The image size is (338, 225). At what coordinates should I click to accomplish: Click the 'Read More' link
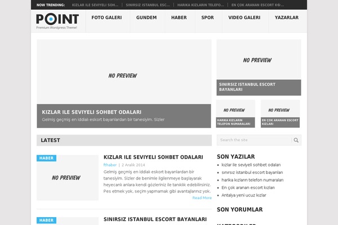(x=202, y=197)
